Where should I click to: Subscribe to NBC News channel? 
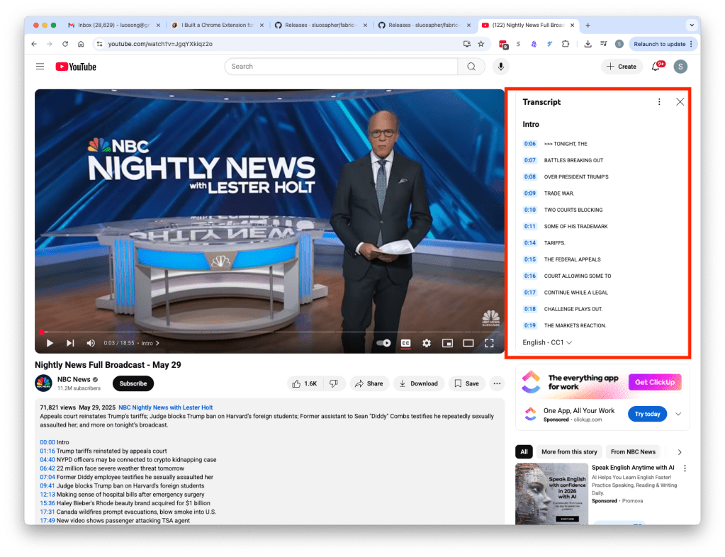point(133,383)
